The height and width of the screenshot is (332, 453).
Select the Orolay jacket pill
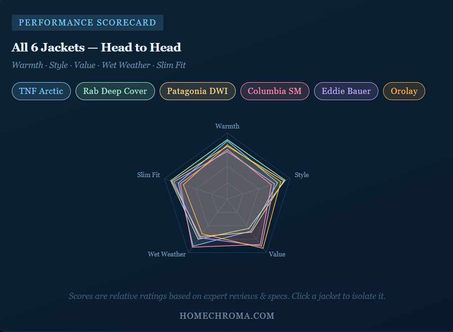click(404, 91)
